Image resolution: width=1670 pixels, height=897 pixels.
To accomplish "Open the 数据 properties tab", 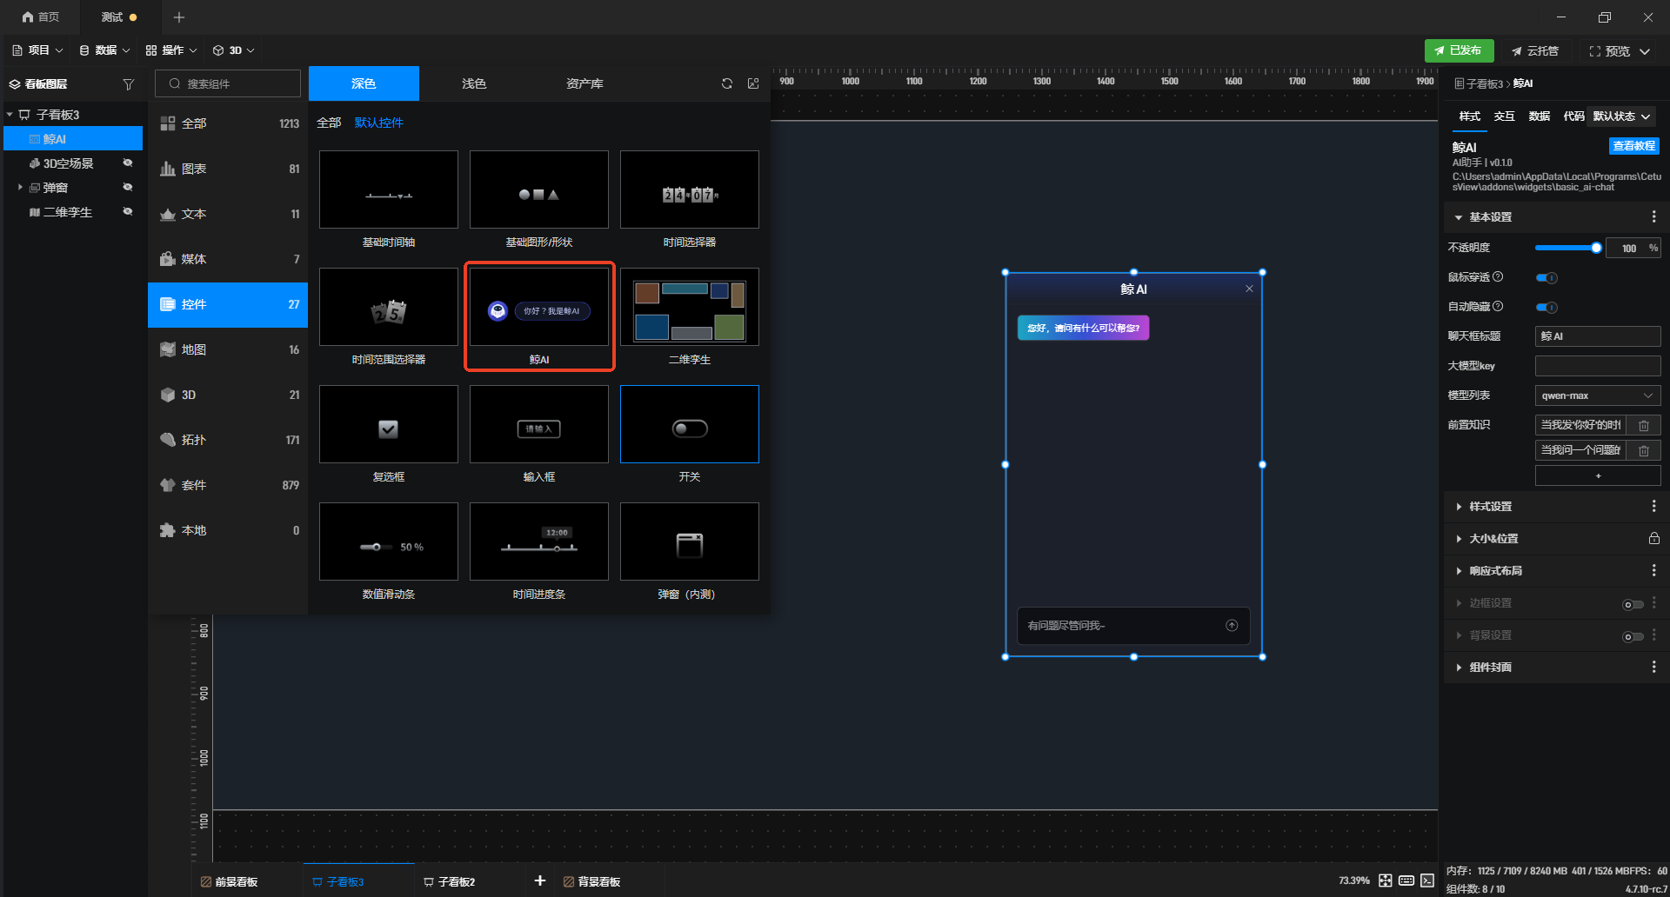I will pyautogui.click(x=1540, y=116).
